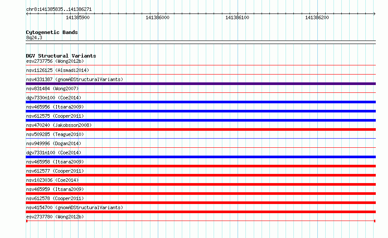Screen dimensions: 388x238
Task: Click the blue bar under nsv612575
Action: click(201, 120)
